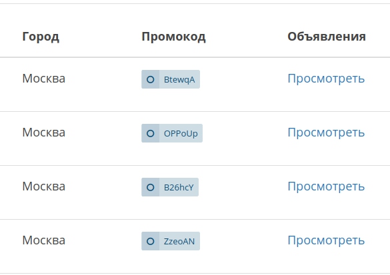Click the circle icon beside promo code B26hcY
Screen dimensions: 390x275
[x=150, y=187]
